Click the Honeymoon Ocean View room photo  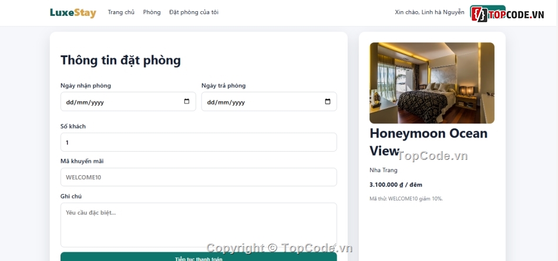pos(432,83)
